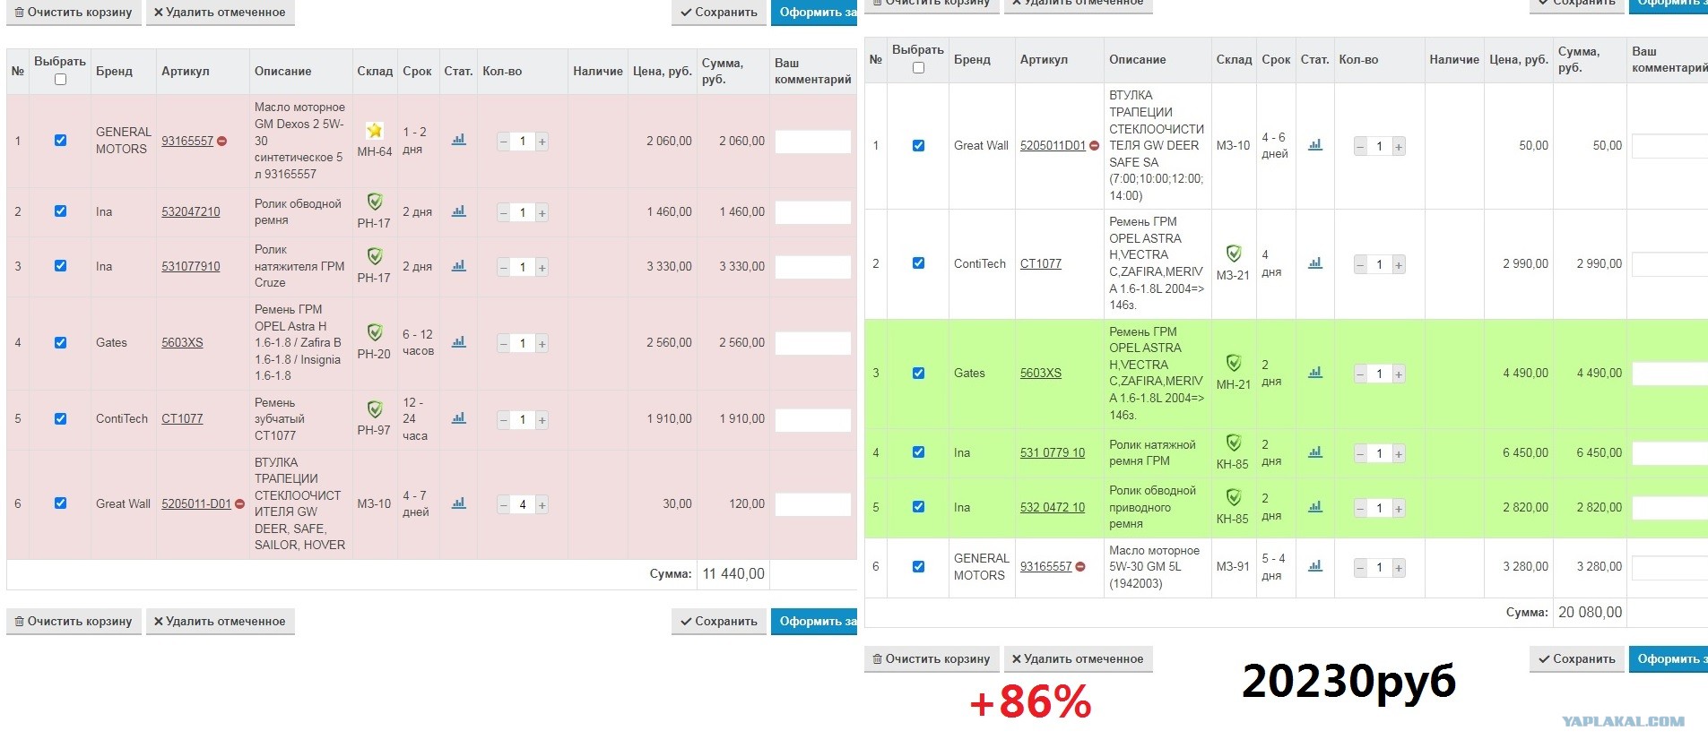1708x748 pixels.
Task: Click 'Очистить корзину' below the right cart table
Action: [x=932, y=658]
